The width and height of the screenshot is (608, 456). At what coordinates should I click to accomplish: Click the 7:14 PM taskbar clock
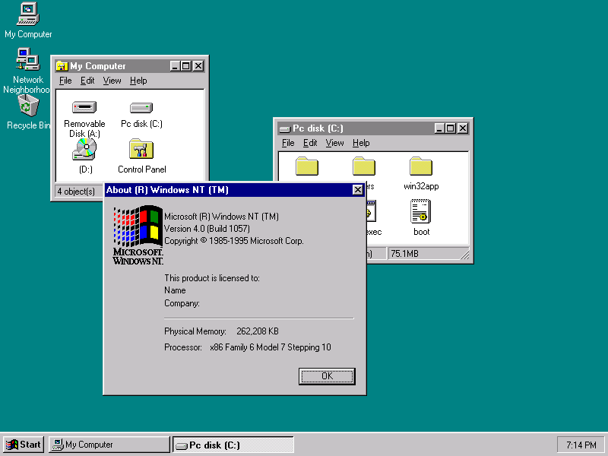pyautogui.click(x=581, y=445)
